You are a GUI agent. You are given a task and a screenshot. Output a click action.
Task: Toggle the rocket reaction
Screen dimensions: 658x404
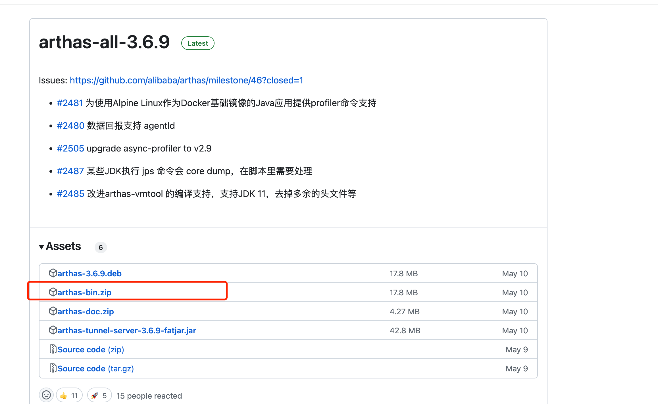click(99, 395)
